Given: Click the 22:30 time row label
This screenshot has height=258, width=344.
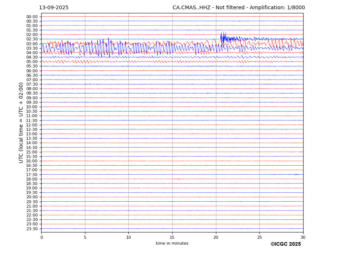Looking at the screenshot, I should point(32,220).
